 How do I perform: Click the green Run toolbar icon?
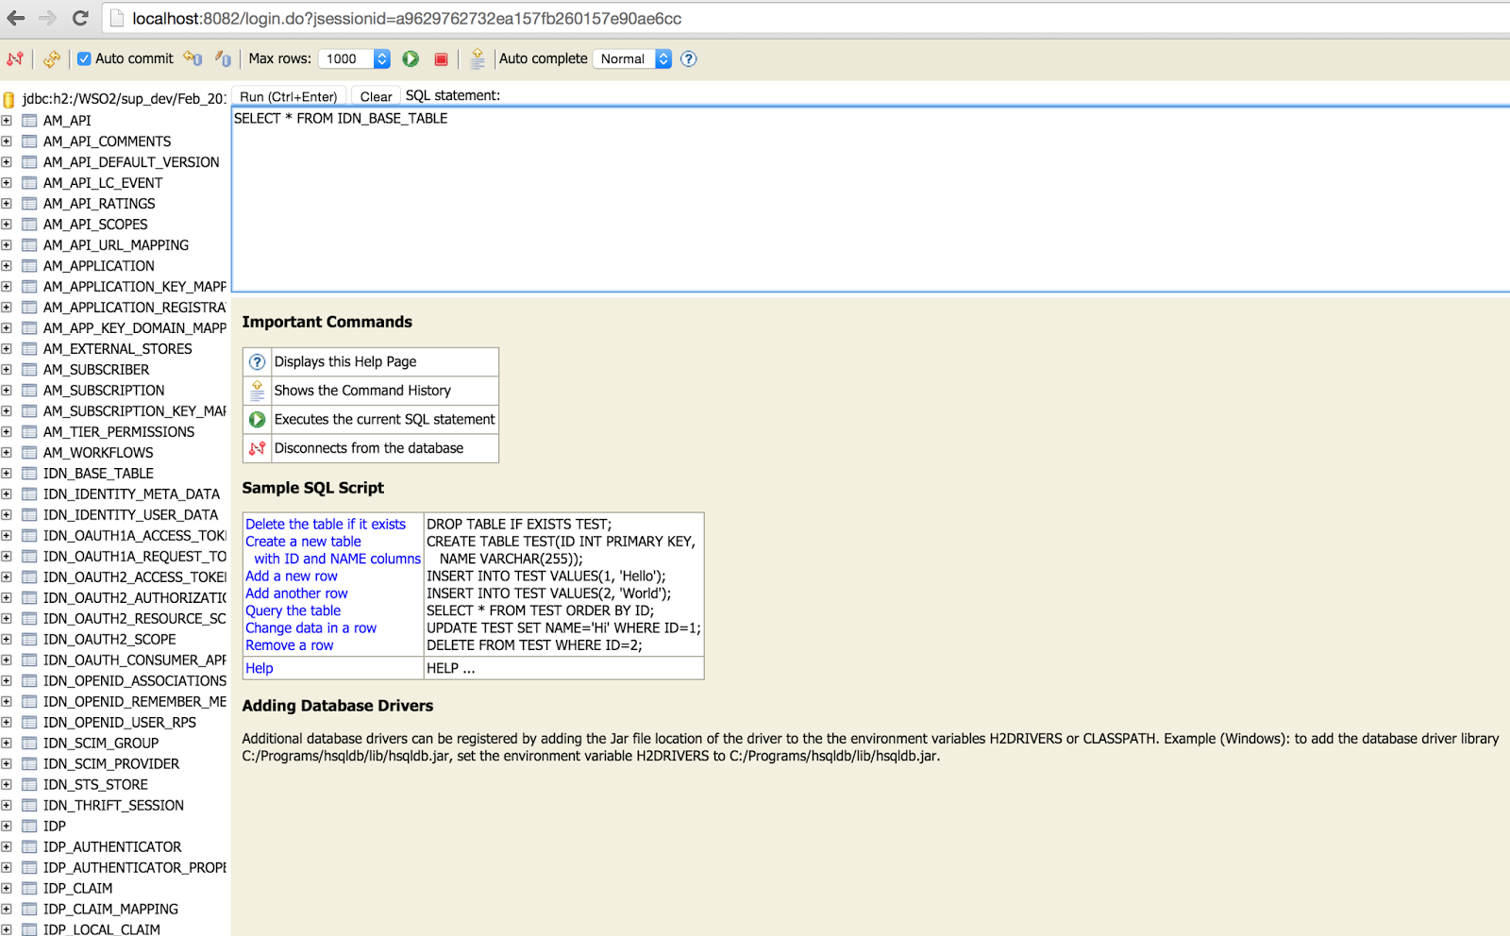coord(411,58)
